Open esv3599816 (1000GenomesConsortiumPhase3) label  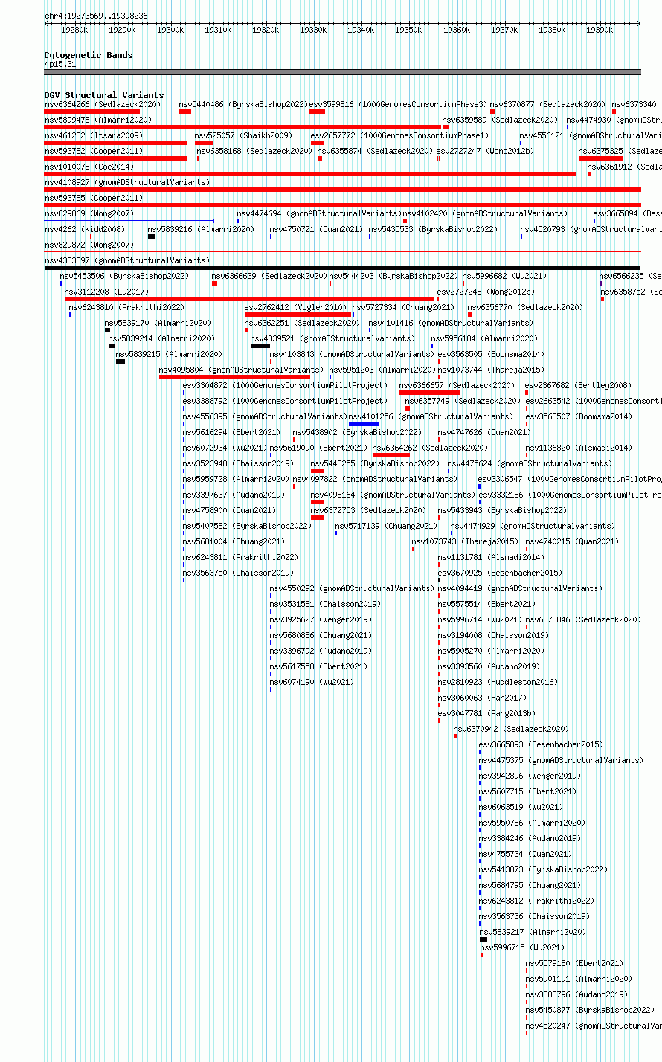[x=398, y=104]
